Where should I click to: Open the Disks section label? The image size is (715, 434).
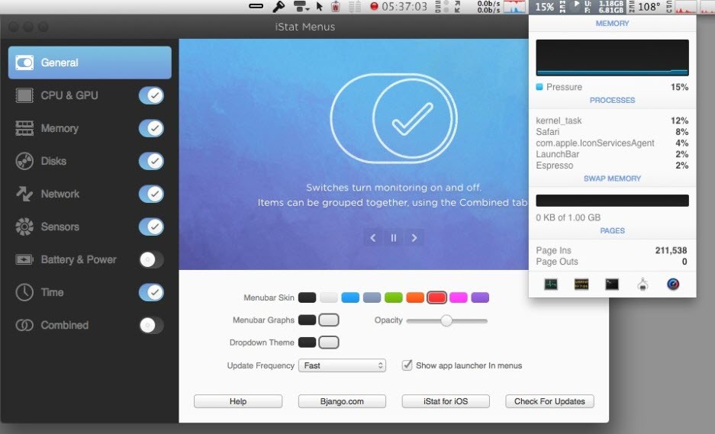coord(53,161)
